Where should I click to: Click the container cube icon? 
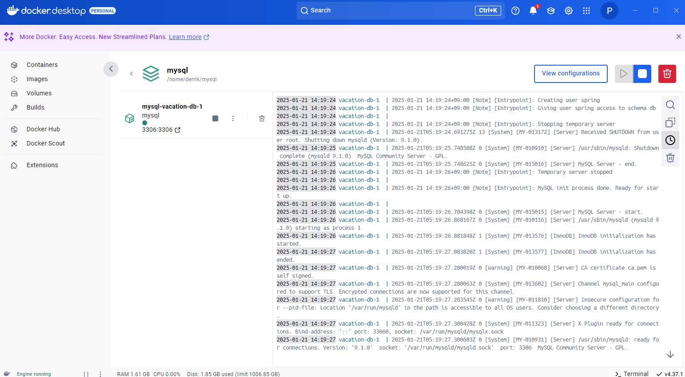click(130, 118)
